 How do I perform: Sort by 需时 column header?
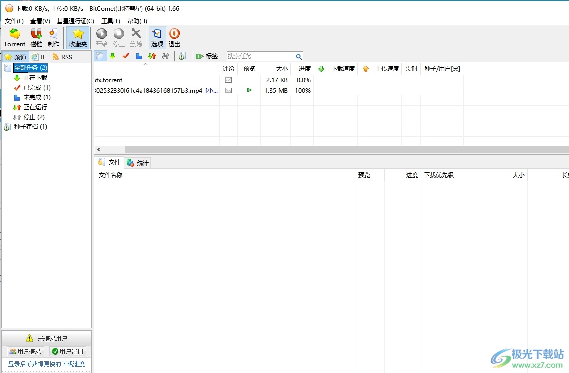coord(411,69)
